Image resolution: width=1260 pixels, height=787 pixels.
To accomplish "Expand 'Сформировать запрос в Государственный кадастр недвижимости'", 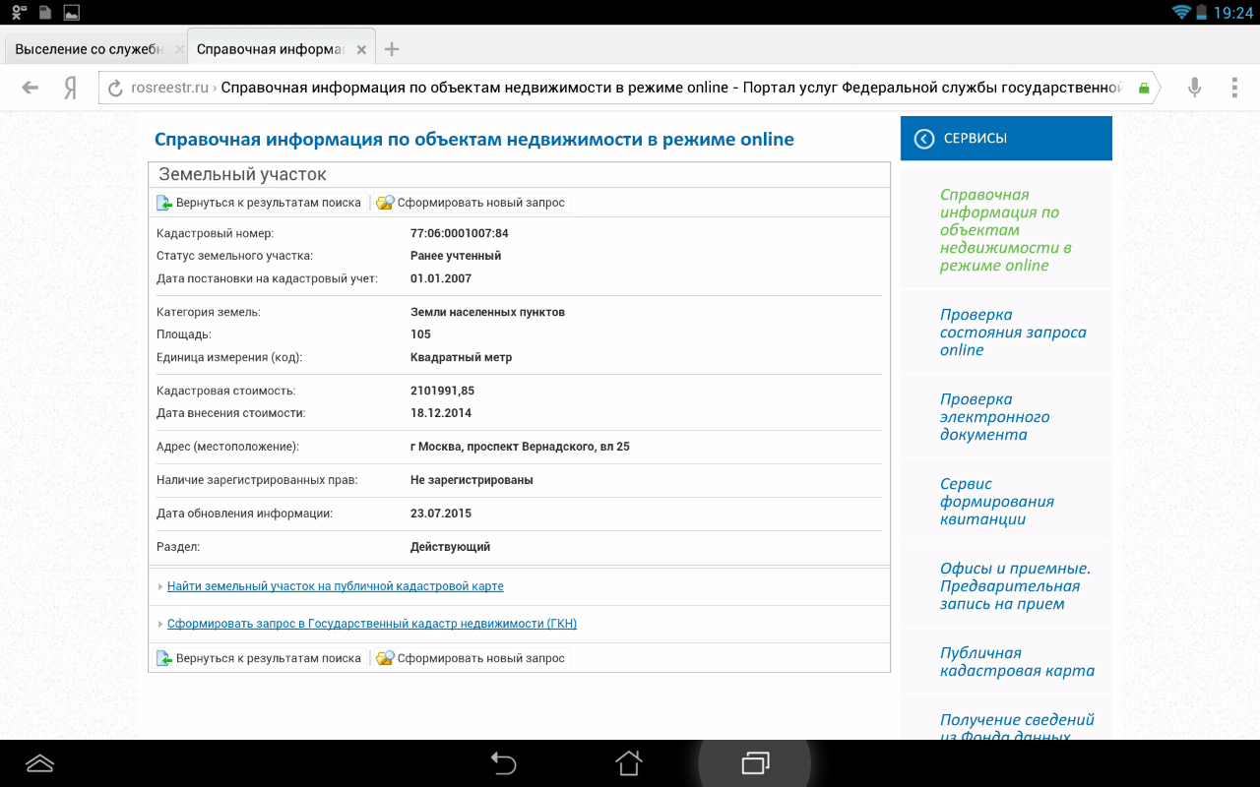I will pyautogui.click(x=371, y=624).
